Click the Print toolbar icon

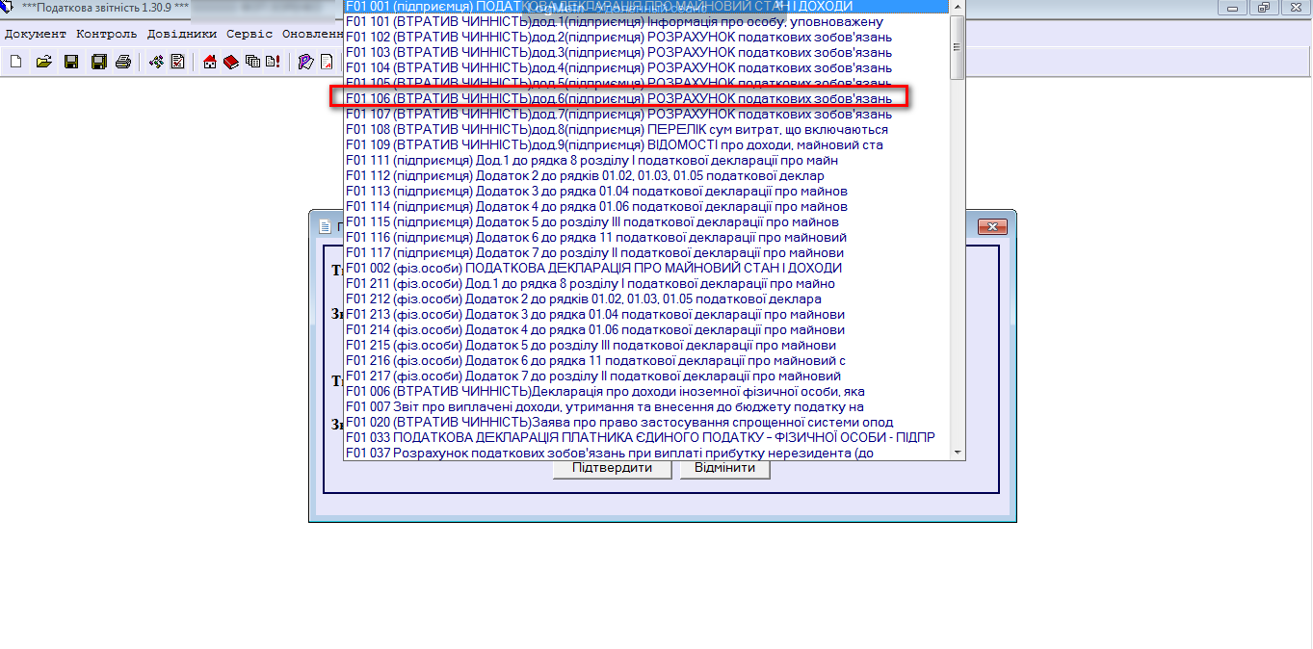pos(123,63)
